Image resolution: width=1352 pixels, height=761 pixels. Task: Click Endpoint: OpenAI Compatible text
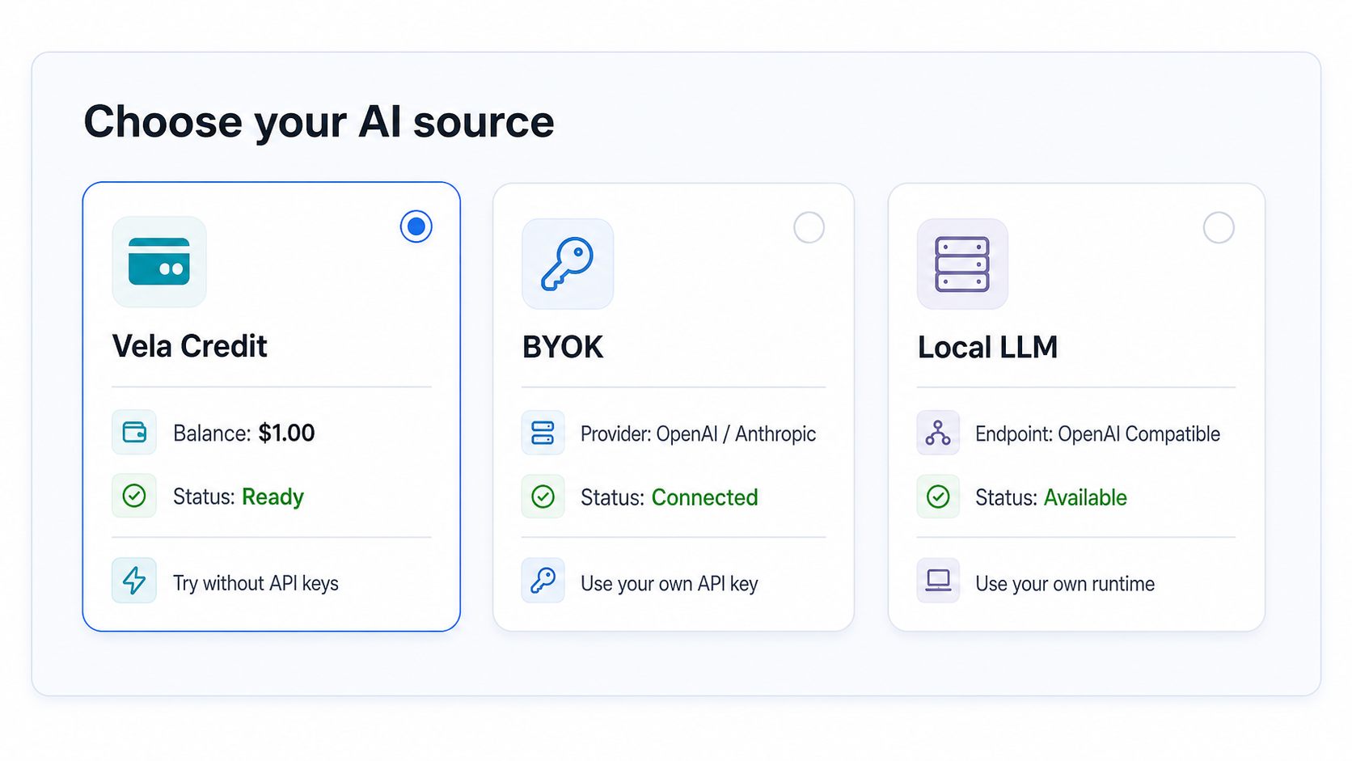pos(1097,434)
